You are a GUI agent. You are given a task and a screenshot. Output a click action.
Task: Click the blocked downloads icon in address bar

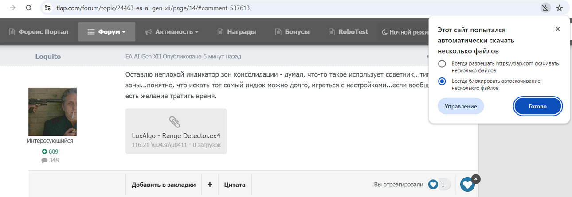(x=545, y=8)
